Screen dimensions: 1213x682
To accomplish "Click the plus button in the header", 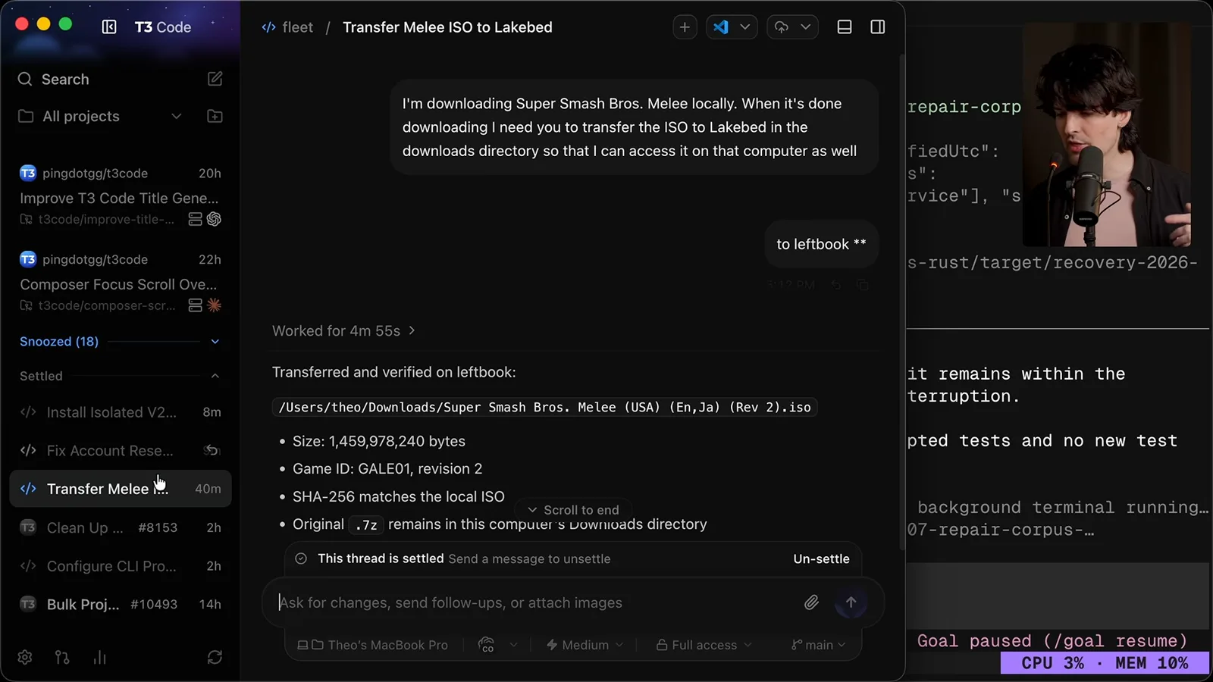I will pyautogui.click(x=685, y=27).
